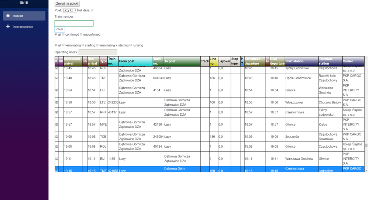This screenshot has width=369, height=200.
Task: Click the To post column header
Action: coord(182,61)
